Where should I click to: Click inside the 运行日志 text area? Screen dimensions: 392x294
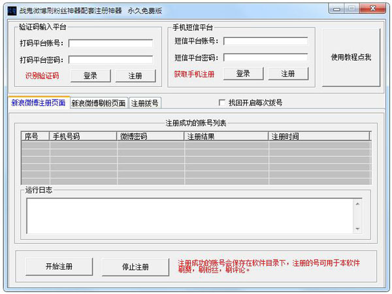(x=190, y=216)
